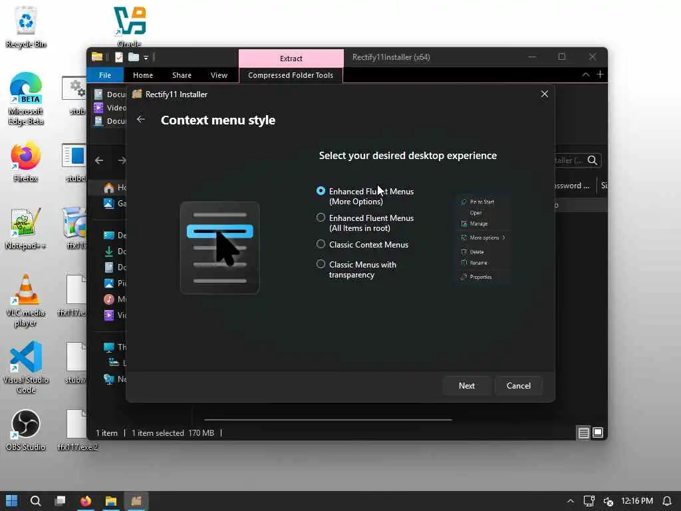Expand the Explorer ribbon chevron
681x511 pixels.
[585, 75]
